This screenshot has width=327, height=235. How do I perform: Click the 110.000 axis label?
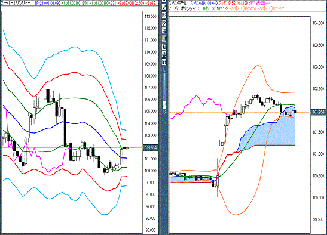pyautogui.click(x=151, y=52)
